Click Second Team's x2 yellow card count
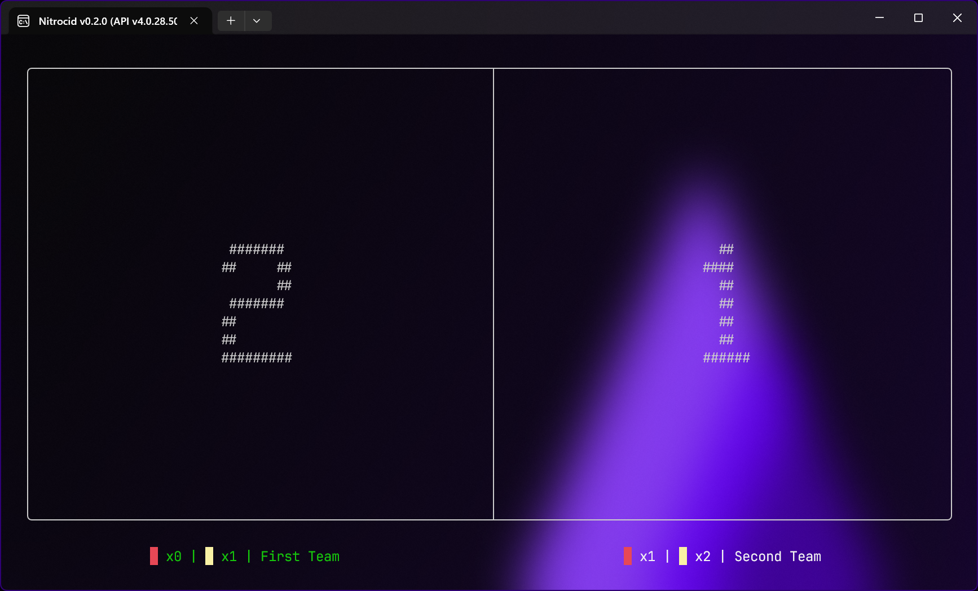Screen dimensions: 978x591 tap(703, 557)
